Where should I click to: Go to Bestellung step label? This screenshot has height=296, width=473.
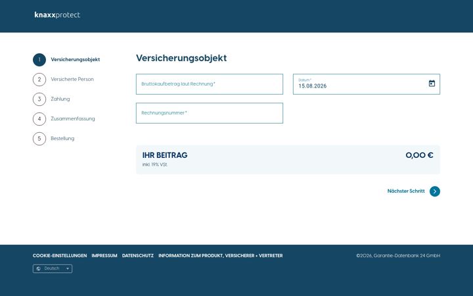(62, 138)
